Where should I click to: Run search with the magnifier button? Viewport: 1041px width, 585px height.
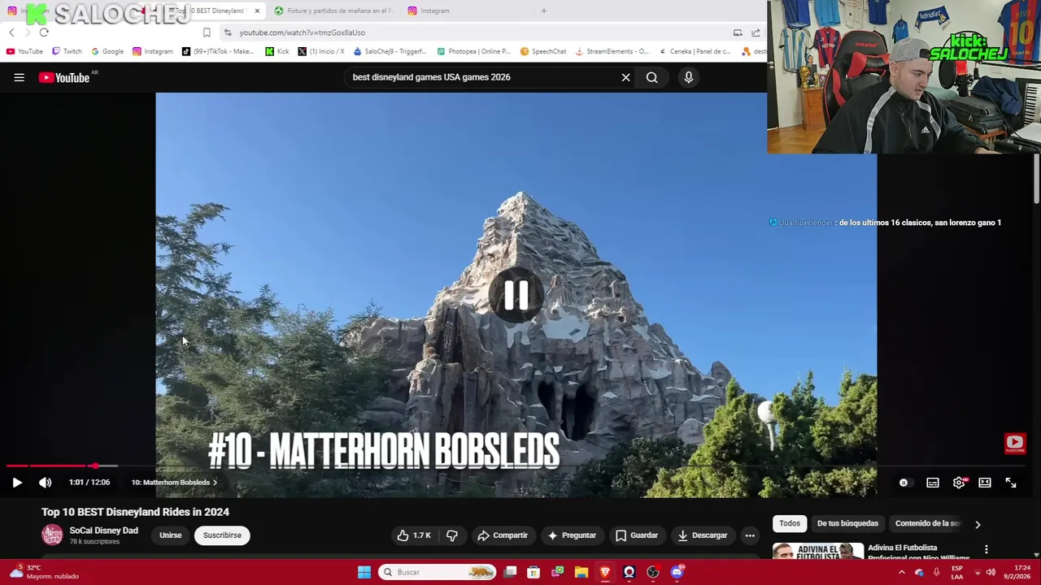pyautogui.click(x=651, y=77)
